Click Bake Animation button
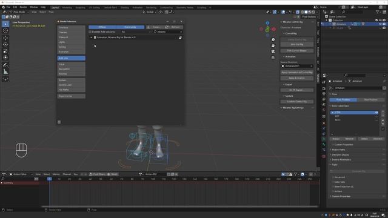Viewport: 388px width, 218px height. pos(297,78)
